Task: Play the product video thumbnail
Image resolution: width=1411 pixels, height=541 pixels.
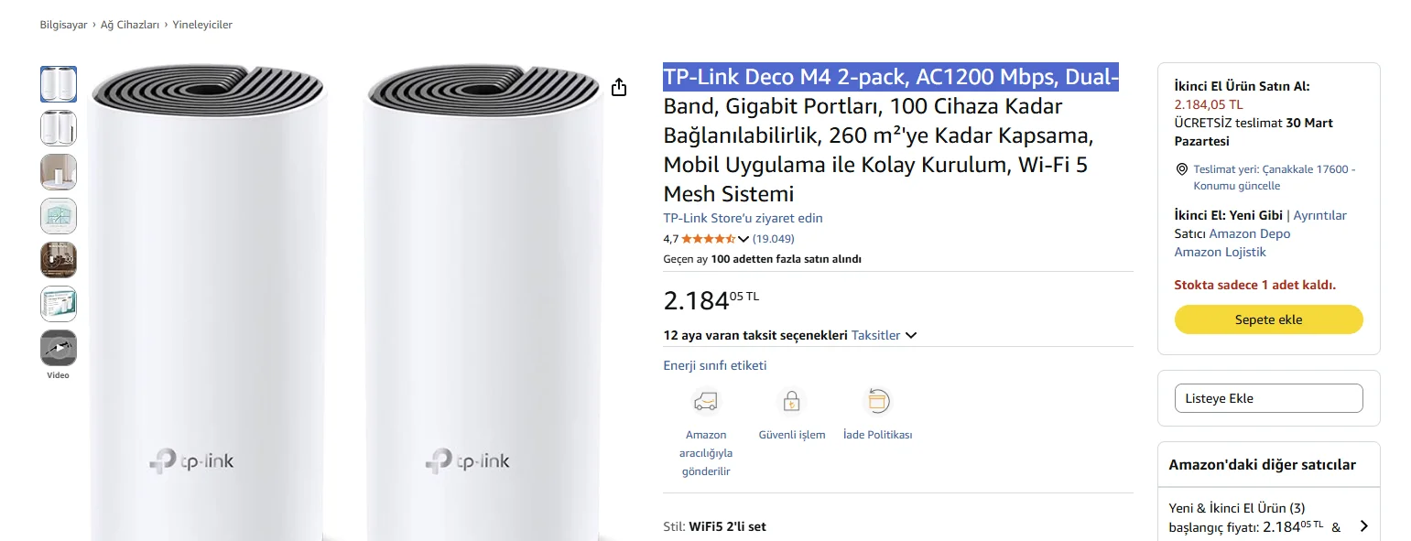Action: pos(59,348)
